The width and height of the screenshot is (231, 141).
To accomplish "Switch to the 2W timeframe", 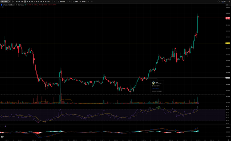I will click(41, 1).
